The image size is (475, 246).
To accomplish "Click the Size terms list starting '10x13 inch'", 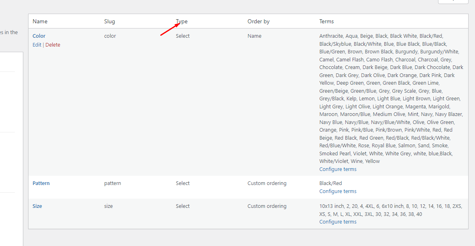I will click(x=391, y=210).
